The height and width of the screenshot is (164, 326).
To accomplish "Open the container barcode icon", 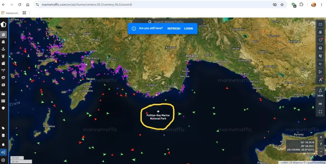I will [x=3, y=101].
